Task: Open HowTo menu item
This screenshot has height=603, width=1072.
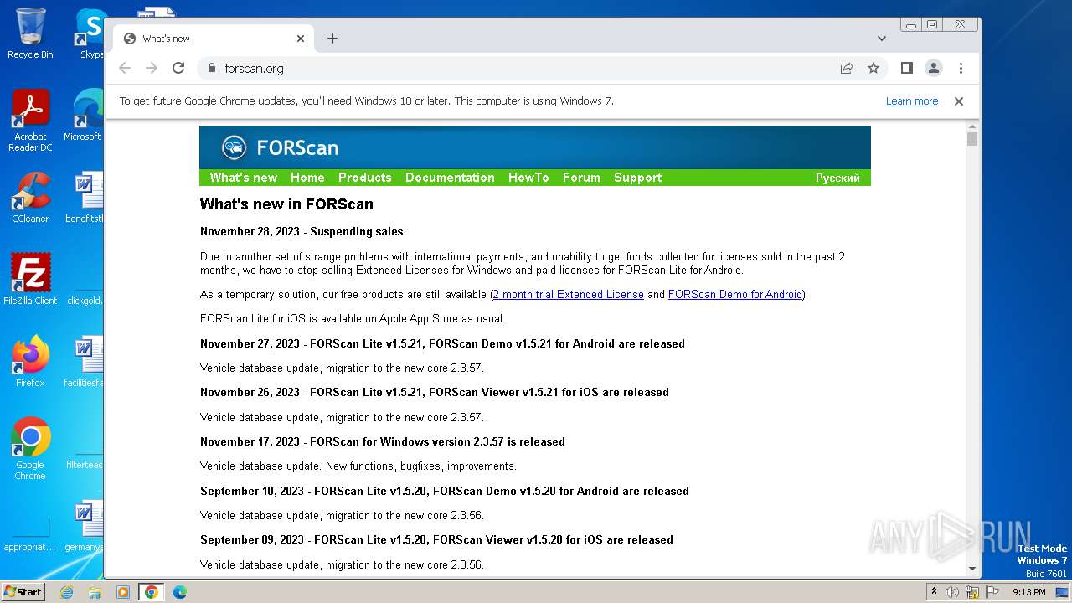Action: pos(528,178)
